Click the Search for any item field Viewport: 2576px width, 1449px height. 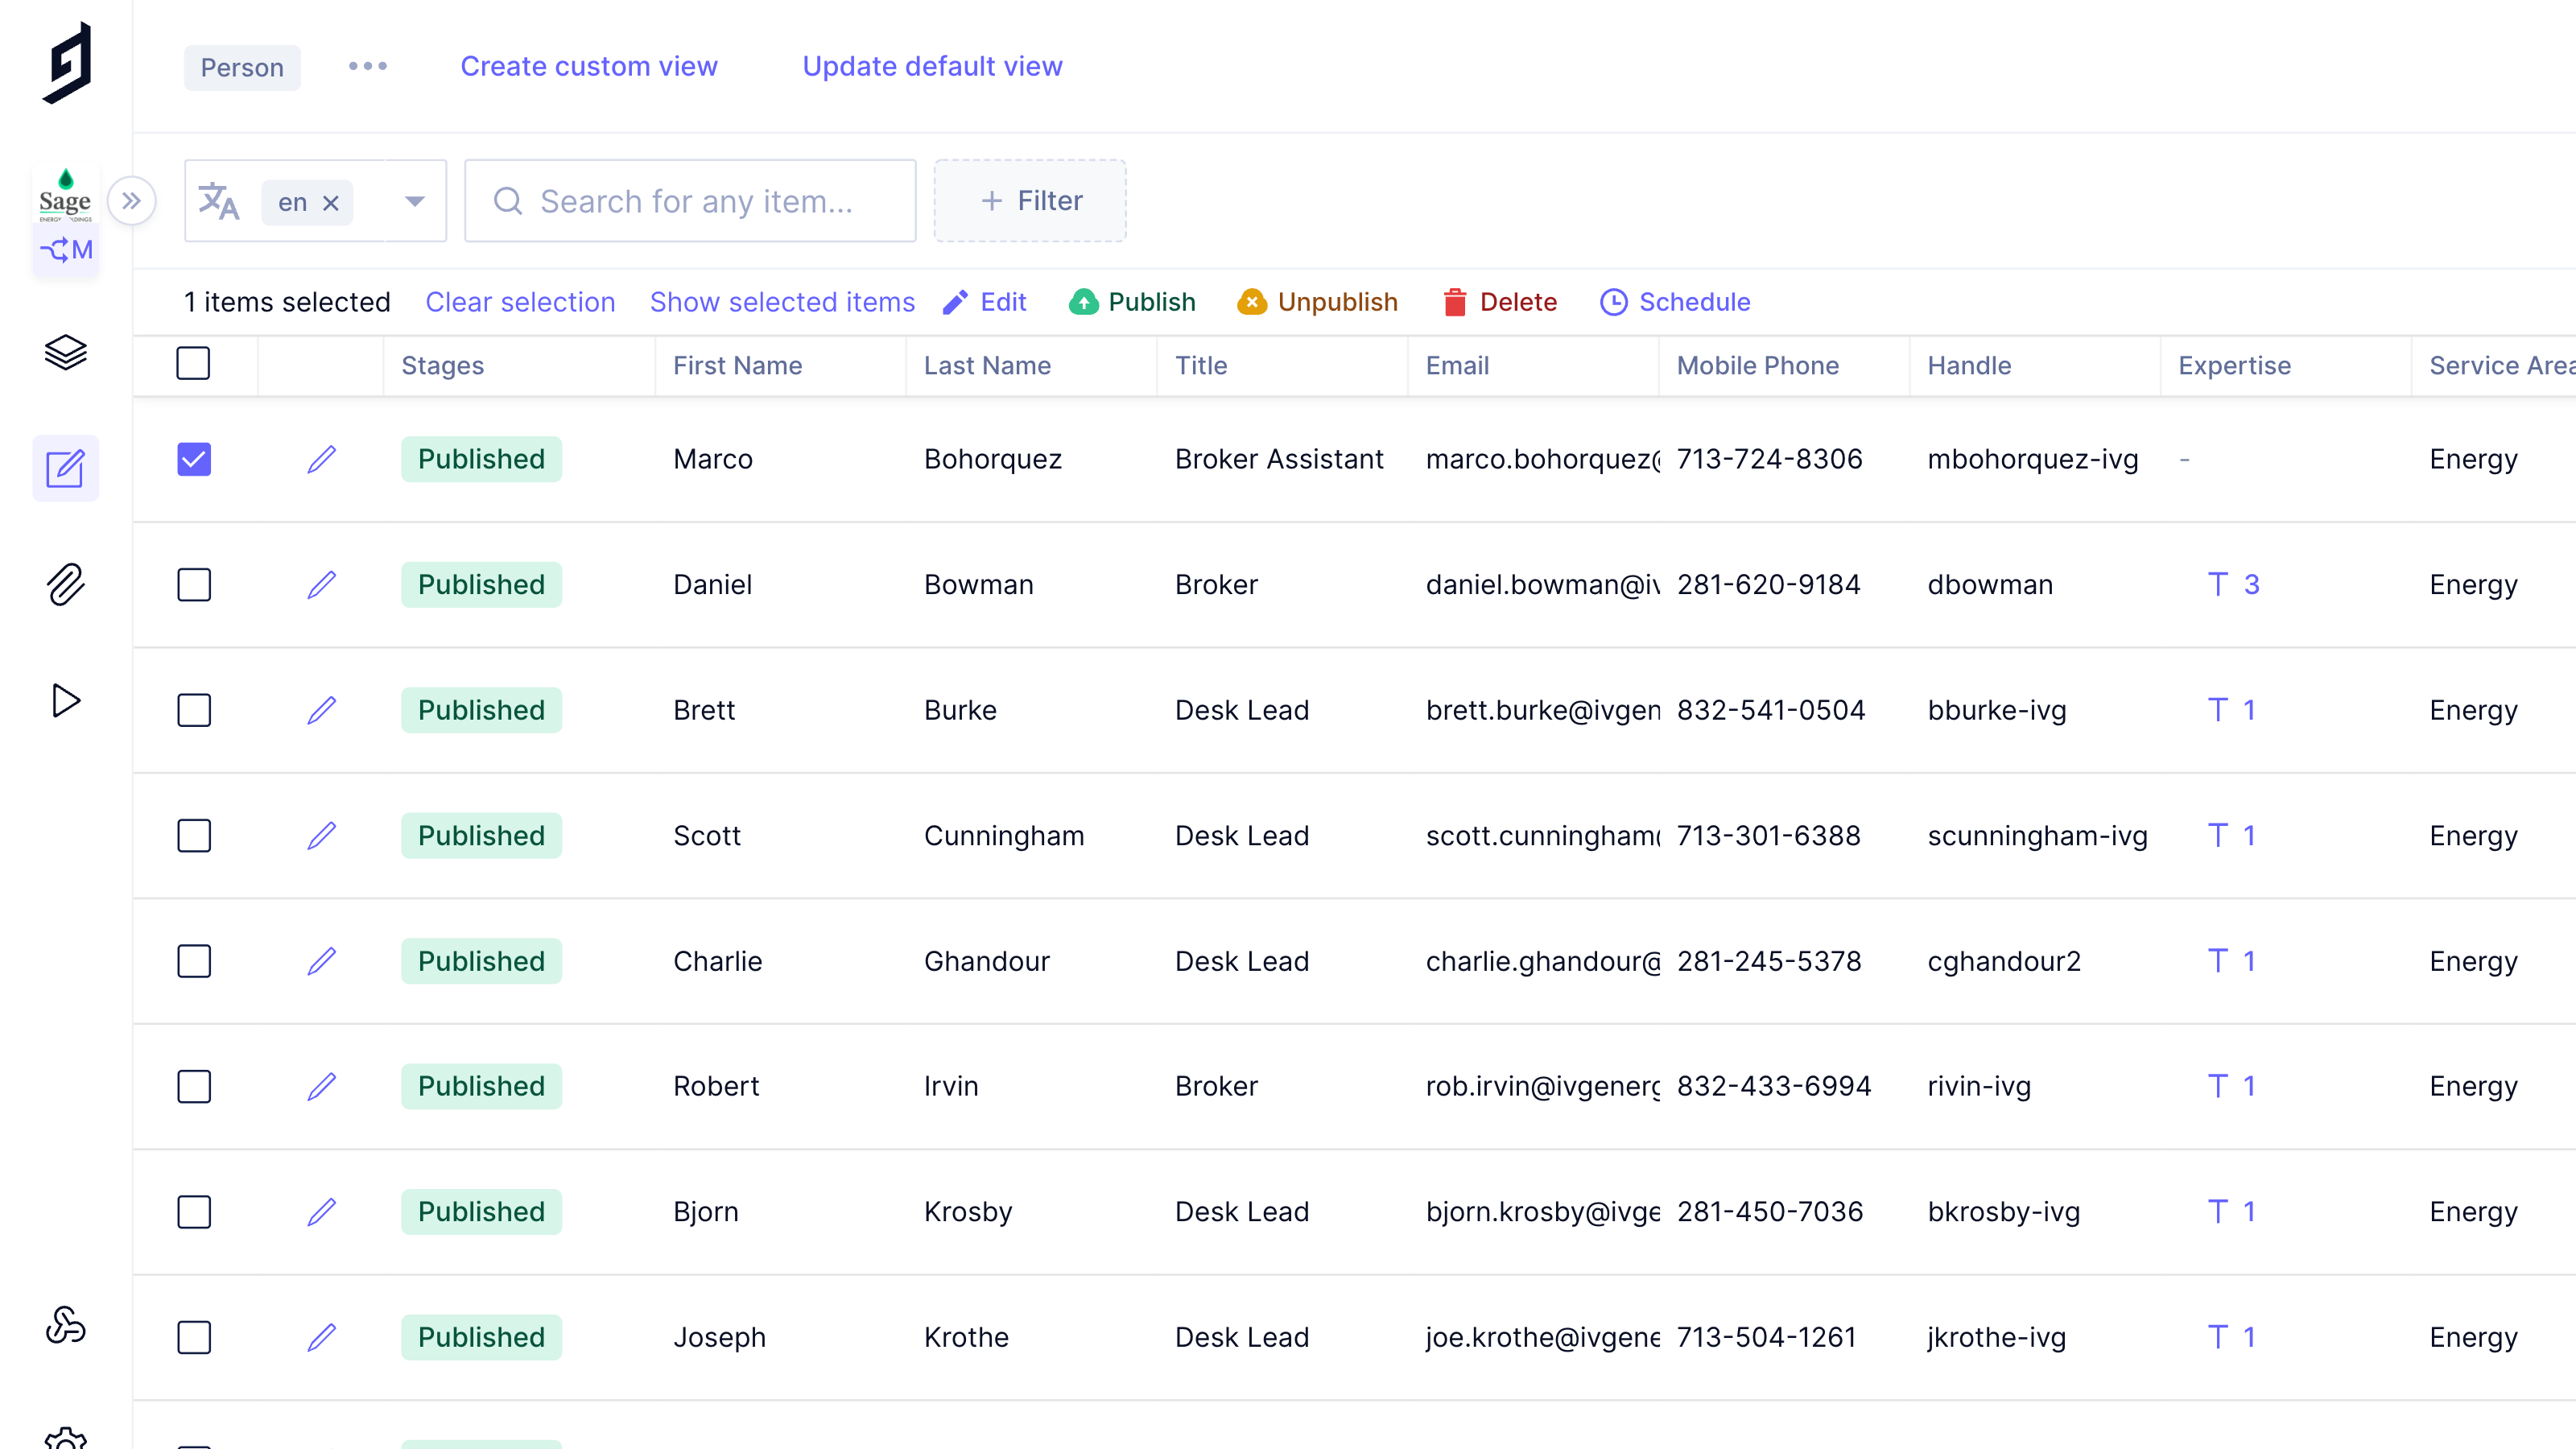click(690, 201)
